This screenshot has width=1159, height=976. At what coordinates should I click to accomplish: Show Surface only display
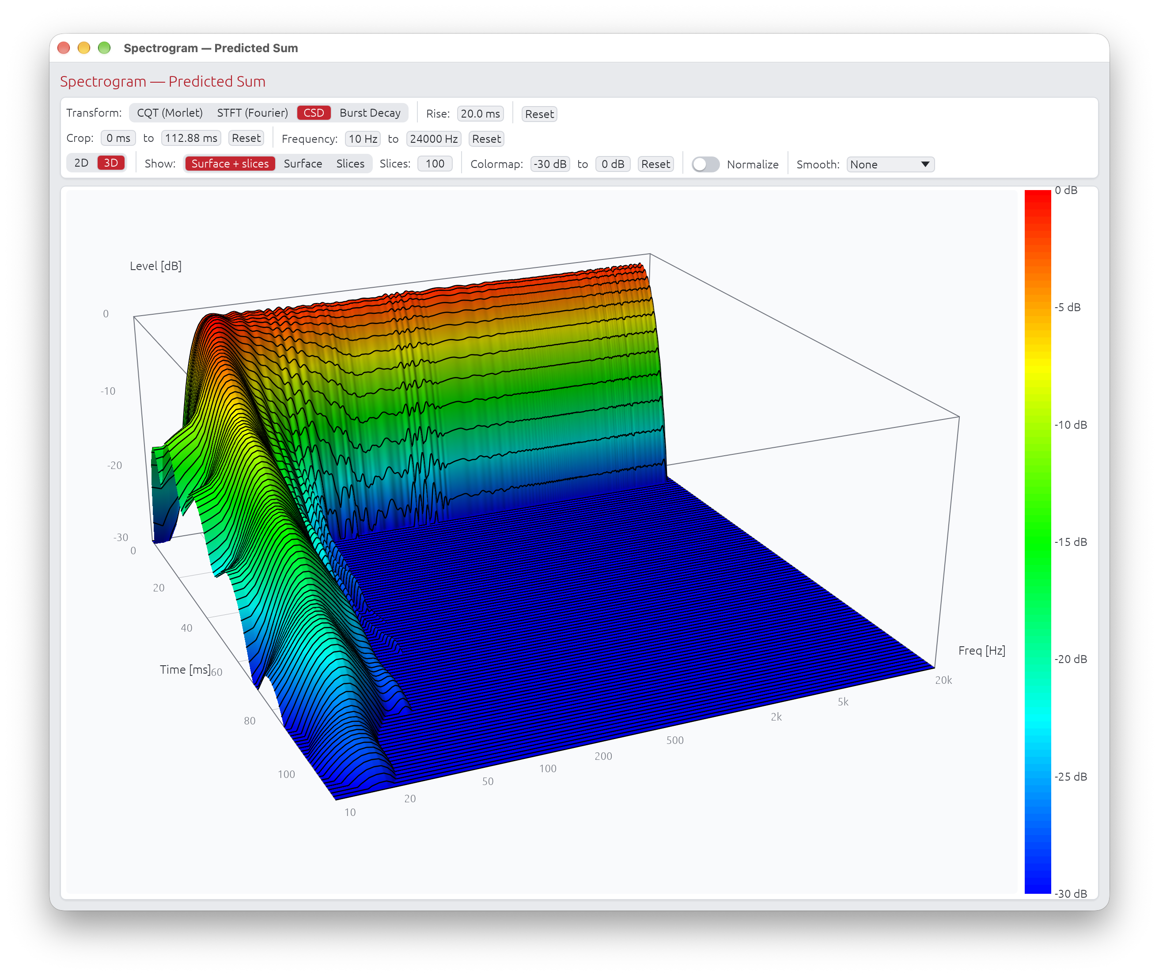coord(303,164)
